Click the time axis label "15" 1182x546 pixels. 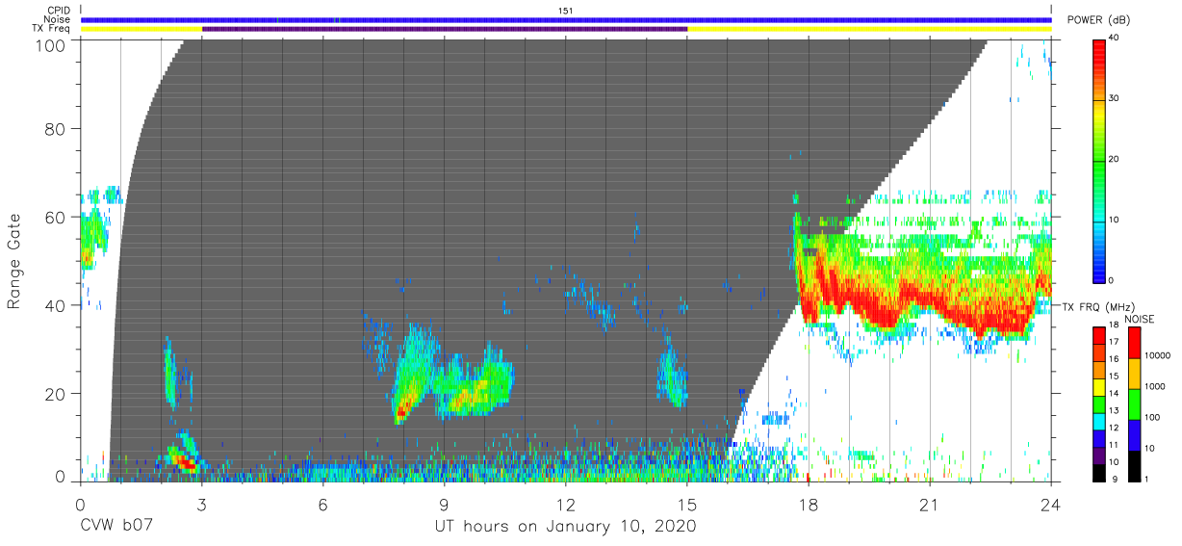(687, 504)
